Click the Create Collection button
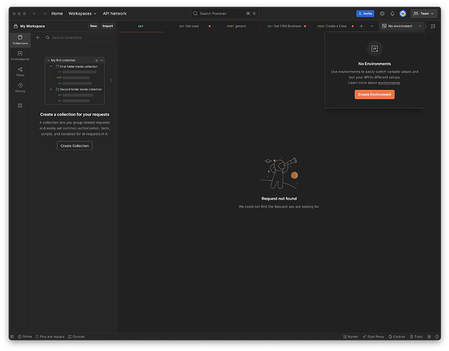The height and width of the screenshot is (351, 449). click(75, 145)
